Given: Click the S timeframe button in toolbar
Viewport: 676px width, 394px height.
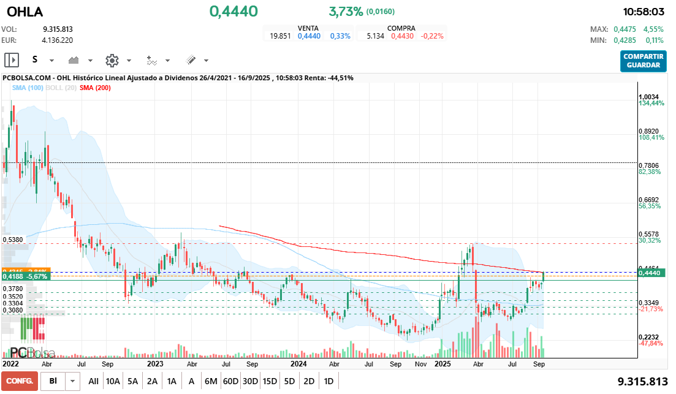Looking at the screenshot, I should click(x=35, y=59).
